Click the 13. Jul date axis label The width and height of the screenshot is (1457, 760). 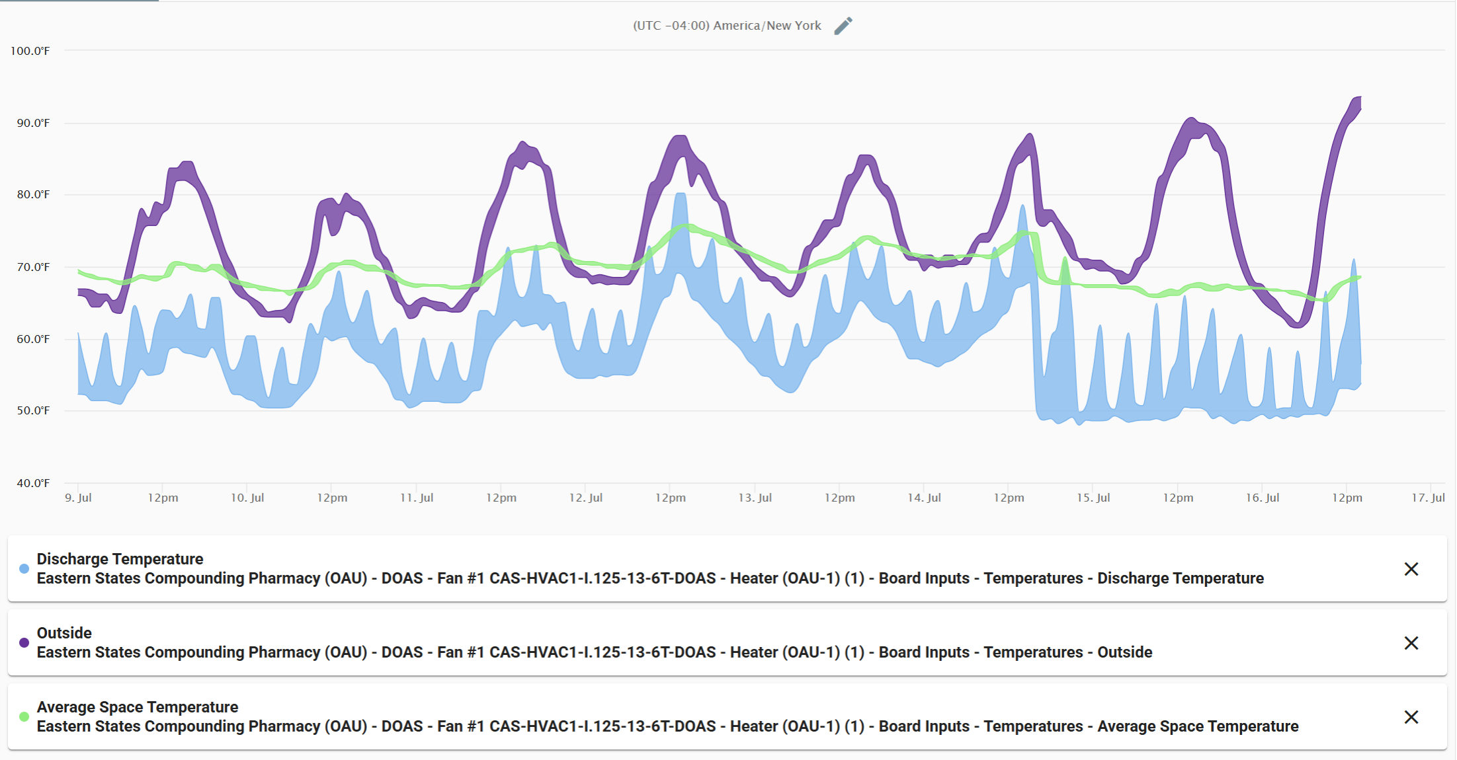coord(755,498)
